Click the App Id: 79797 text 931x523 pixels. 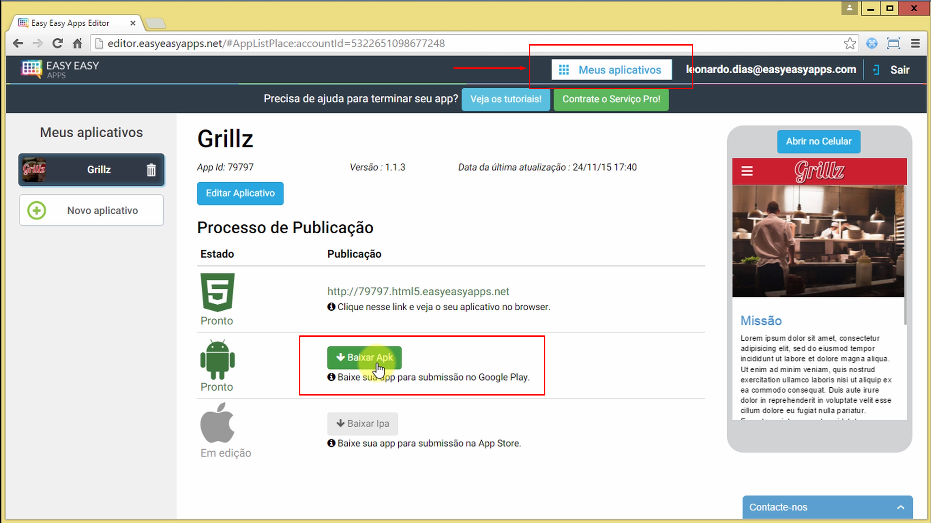click(225, 167)
